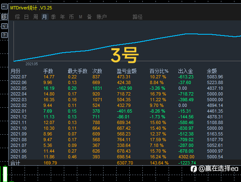This screenshot has height=182, width=241.
Task: Click the 移 move icon
Action: pyautogui.click(x=5, y=17)
